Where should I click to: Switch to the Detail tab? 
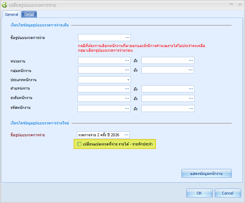point(29,14)
